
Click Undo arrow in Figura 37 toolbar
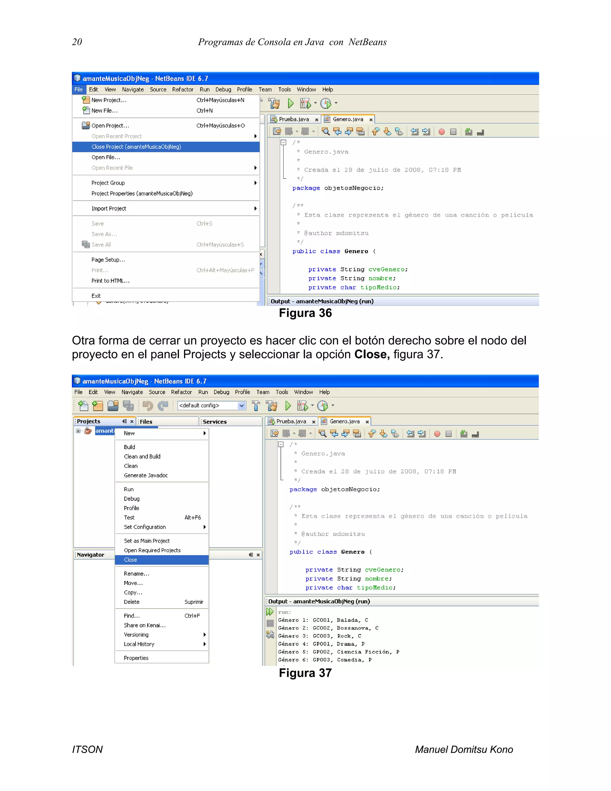pyautogui.click(x=148, y=406)
